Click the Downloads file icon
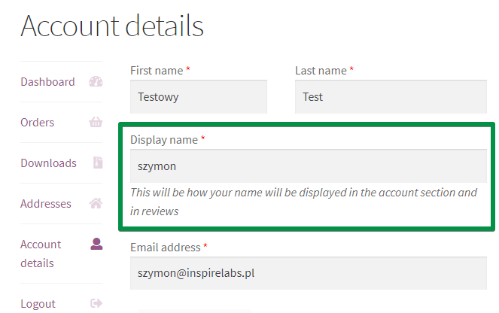 (98, 163)
